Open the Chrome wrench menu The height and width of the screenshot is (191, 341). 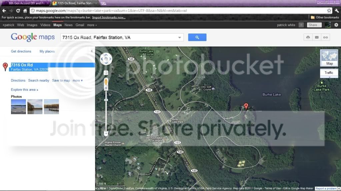coord(337,11)
